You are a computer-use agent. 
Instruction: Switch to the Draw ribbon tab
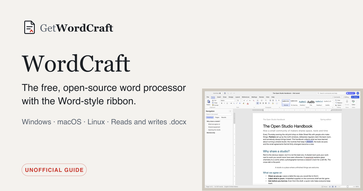pyautogui.click(x=225, y=97)
